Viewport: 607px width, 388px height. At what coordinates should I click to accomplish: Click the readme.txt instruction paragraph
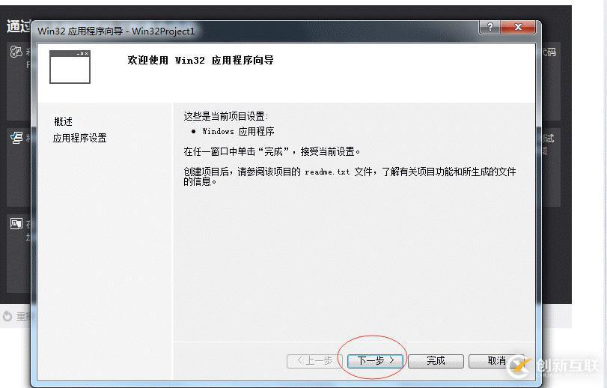[350, 176]
